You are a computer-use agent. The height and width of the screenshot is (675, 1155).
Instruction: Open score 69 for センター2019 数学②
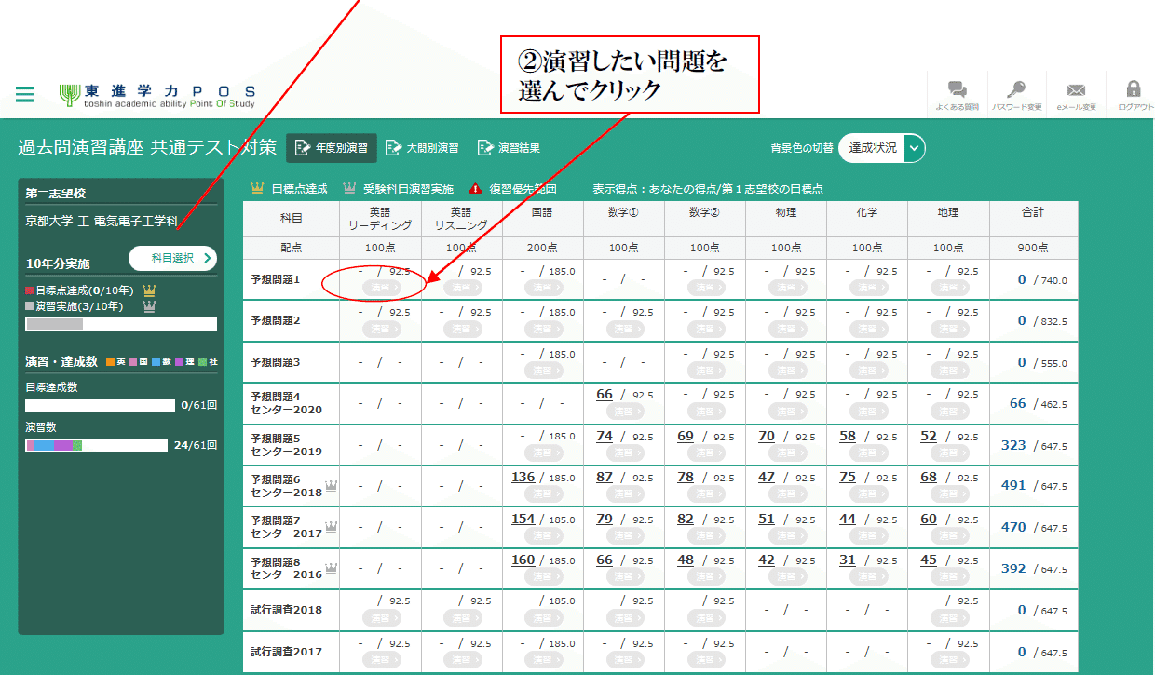click(686, 436)
